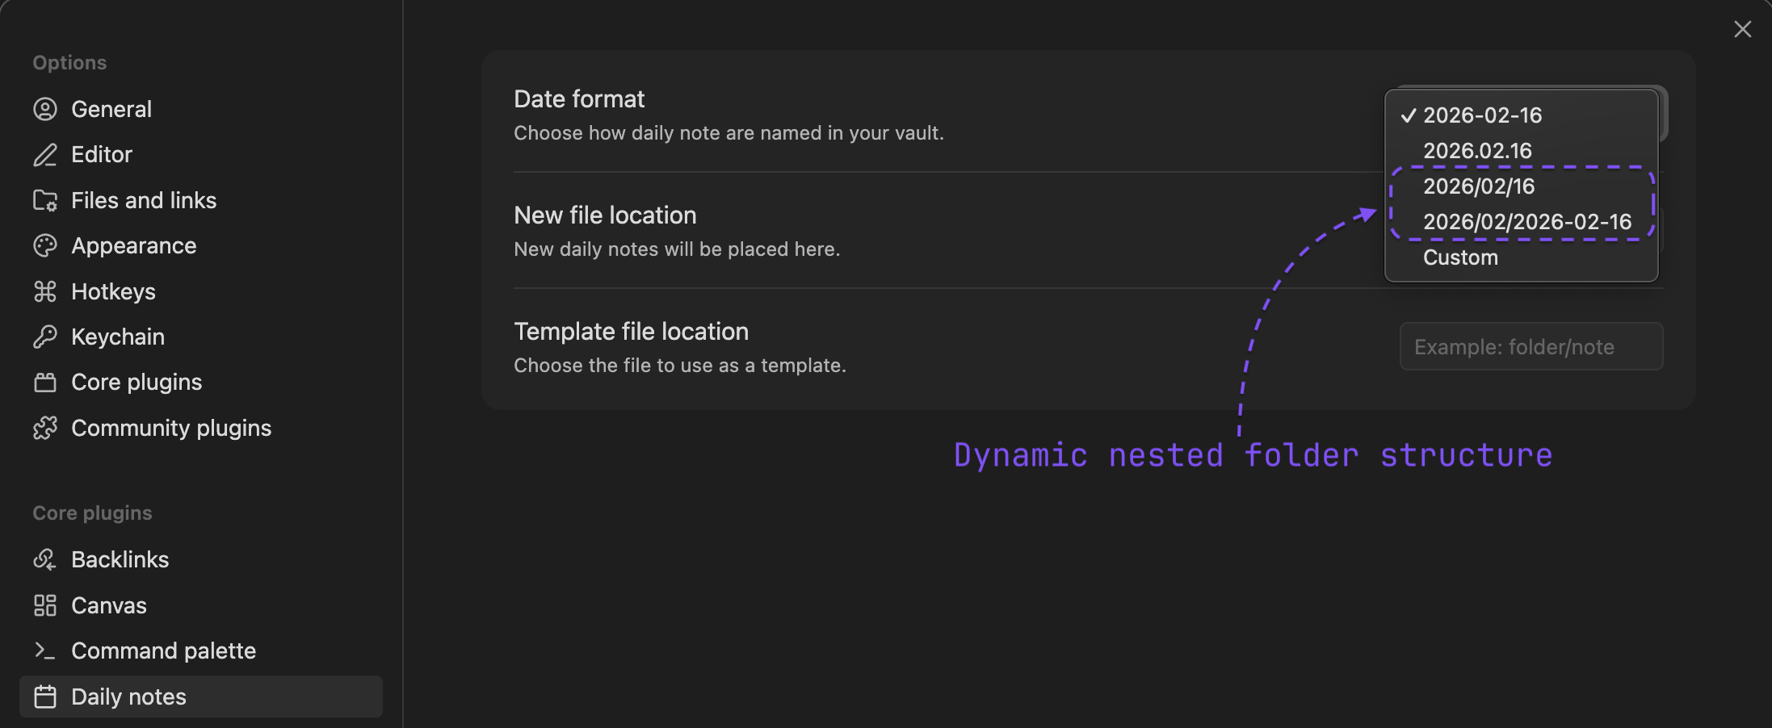Choose Custom in date format list
Viewport: 1772px width, 728px height.
click(1460, 257)
